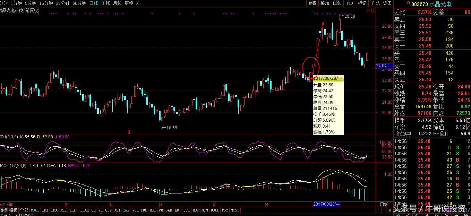Select the VOL-TDX indicator
Viewport: 471px width, 216px height.
pos(139,210)
